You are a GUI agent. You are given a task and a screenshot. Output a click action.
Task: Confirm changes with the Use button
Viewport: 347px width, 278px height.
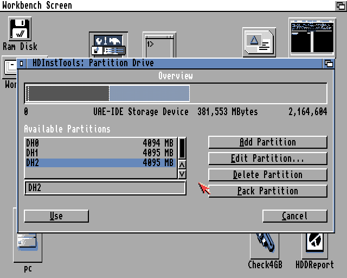tap(56, 216)
